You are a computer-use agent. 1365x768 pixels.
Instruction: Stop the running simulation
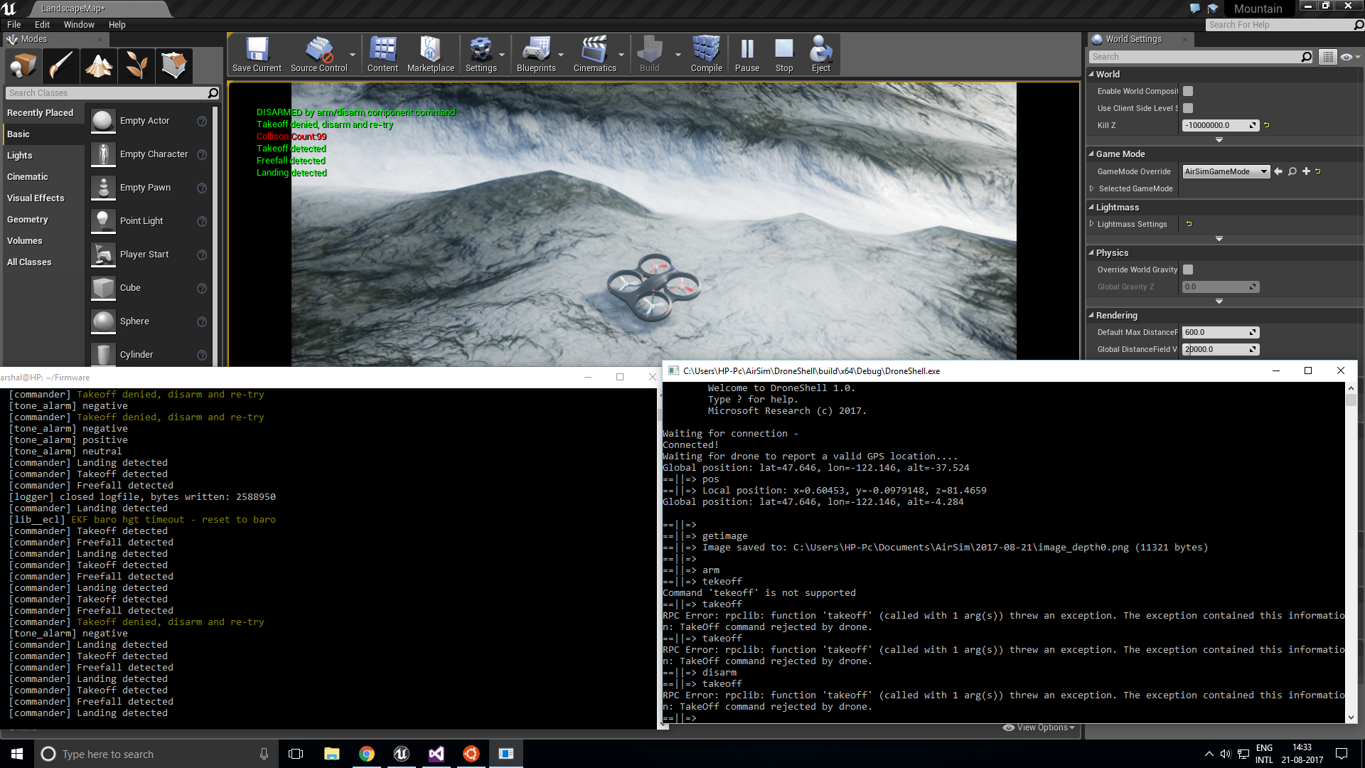point(783,53)
